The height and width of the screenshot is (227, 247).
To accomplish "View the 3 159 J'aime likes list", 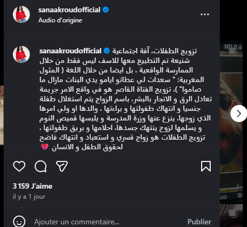I will coord(33,186).
